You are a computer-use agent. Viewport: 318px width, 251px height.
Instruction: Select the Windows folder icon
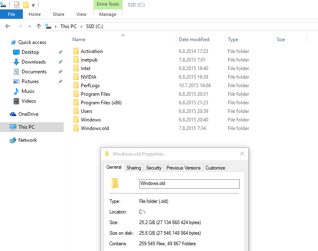click(x=76, y=119)
